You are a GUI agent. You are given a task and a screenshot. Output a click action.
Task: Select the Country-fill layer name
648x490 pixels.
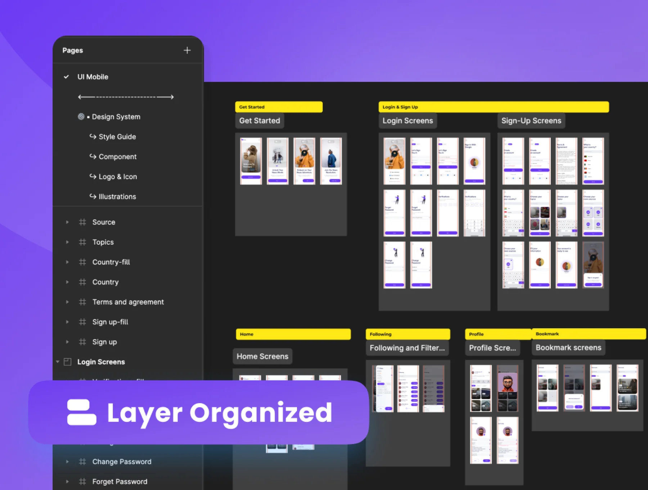coord(111,262)
